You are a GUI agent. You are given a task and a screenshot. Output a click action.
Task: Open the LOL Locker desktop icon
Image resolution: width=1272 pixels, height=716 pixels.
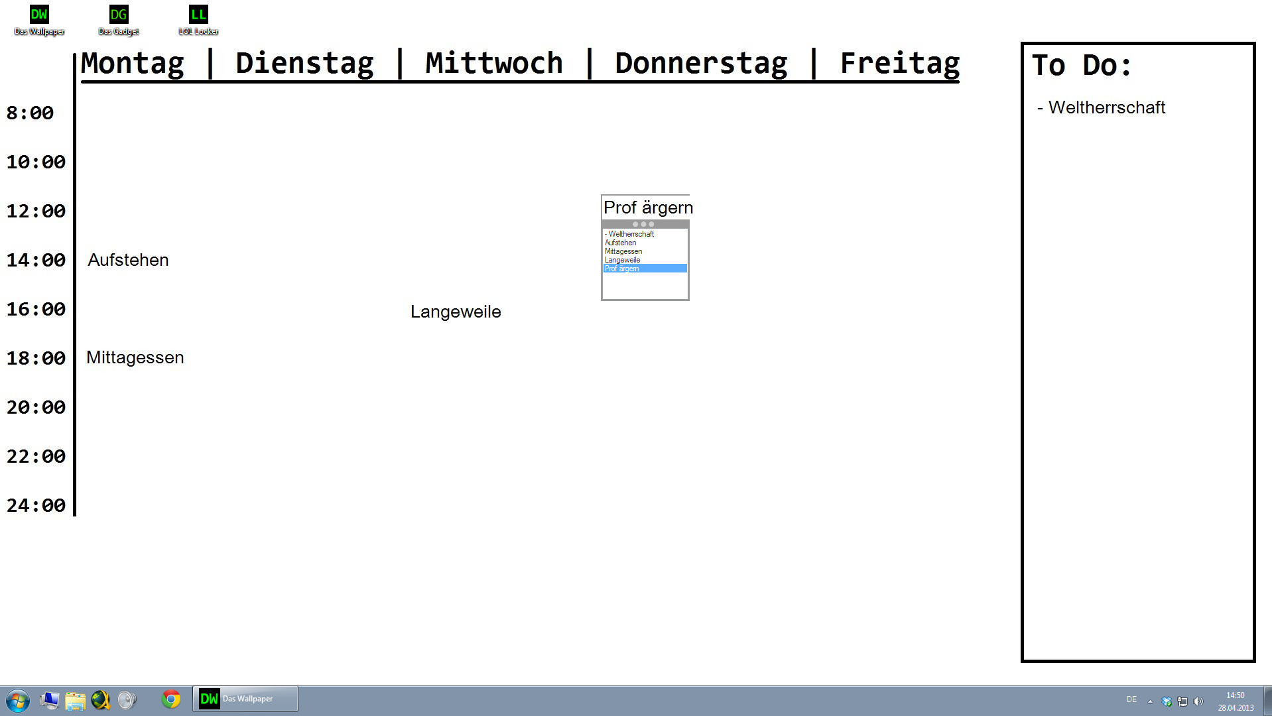click(198, 21)
